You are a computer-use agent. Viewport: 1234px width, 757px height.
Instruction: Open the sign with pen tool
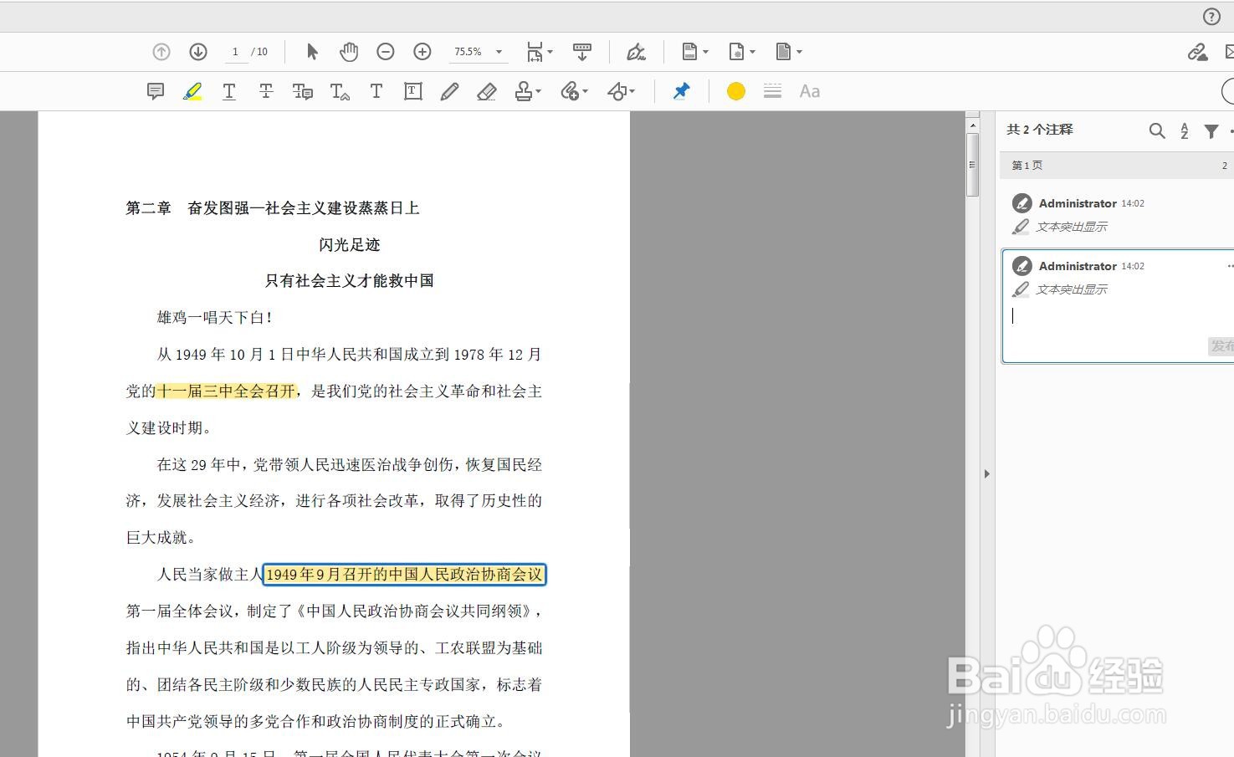pos(636,52)
